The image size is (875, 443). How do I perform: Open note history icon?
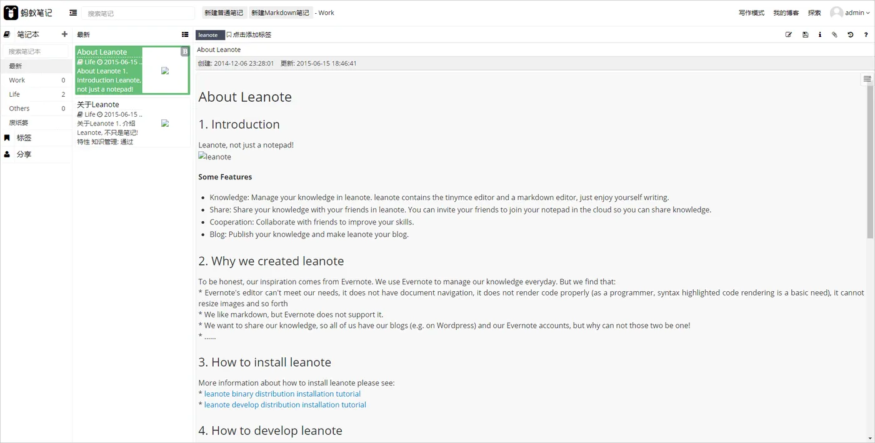[x=850, y=35]
